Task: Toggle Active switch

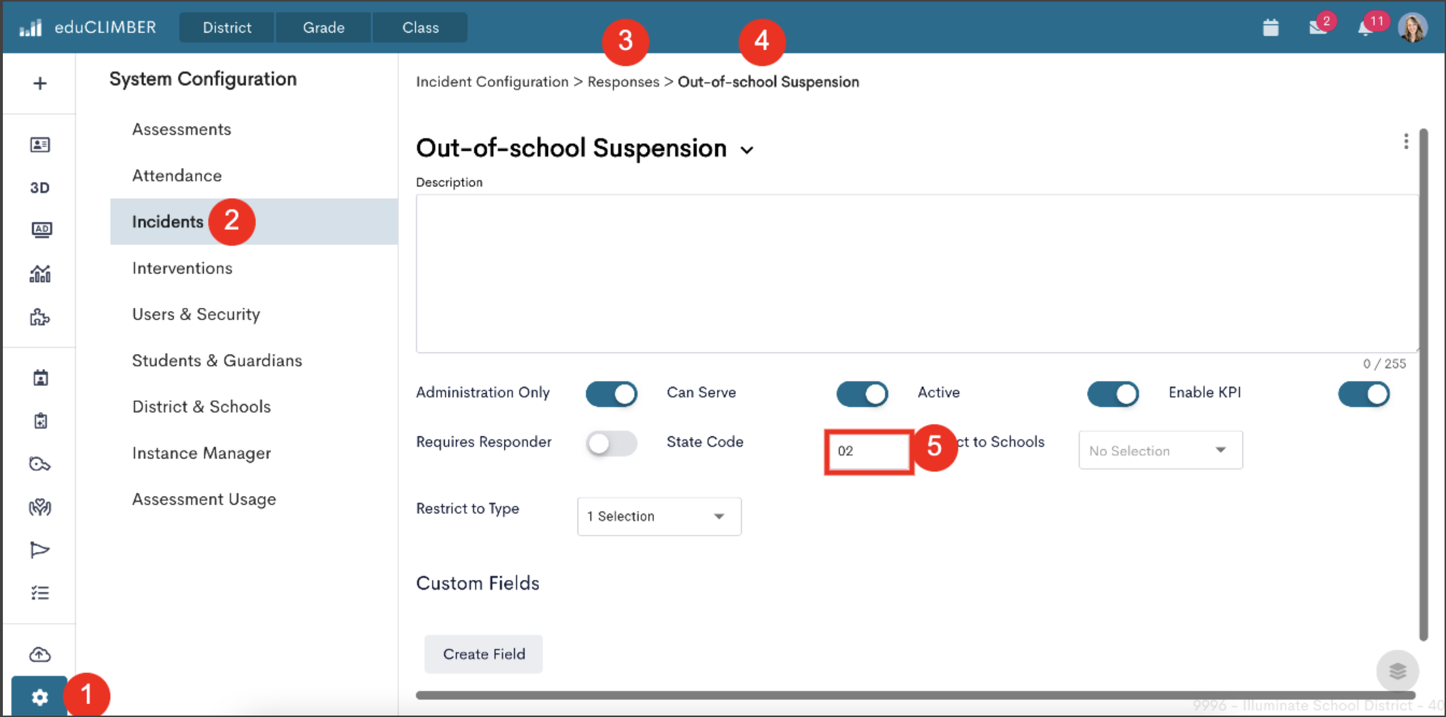Action: pos(1113,394)
